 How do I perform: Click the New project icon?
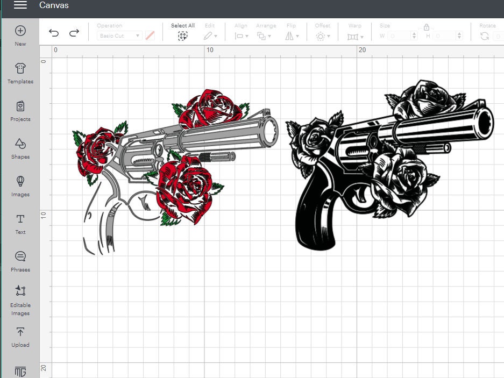[20, 31]
